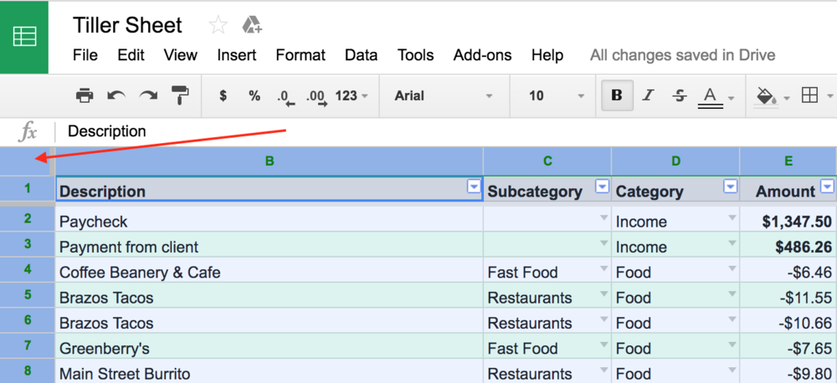Screen dimensions: 837x383
Task: Format as currency with dollar icon
Action: 223,96
